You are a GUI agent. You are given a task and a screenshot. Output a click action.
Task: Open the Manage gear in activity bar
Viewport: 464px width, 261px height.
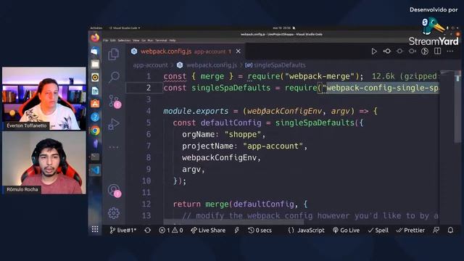coord(114,213)
